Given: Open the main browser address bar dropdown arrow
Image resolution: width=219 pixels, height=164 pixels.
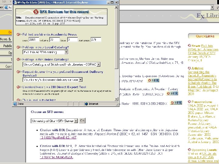Looking at the screenshot, I should click(212, 7).
